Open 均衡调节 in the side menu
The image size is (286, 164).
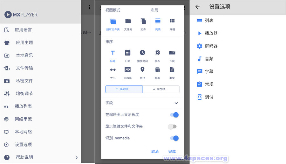tap(24, 94)
